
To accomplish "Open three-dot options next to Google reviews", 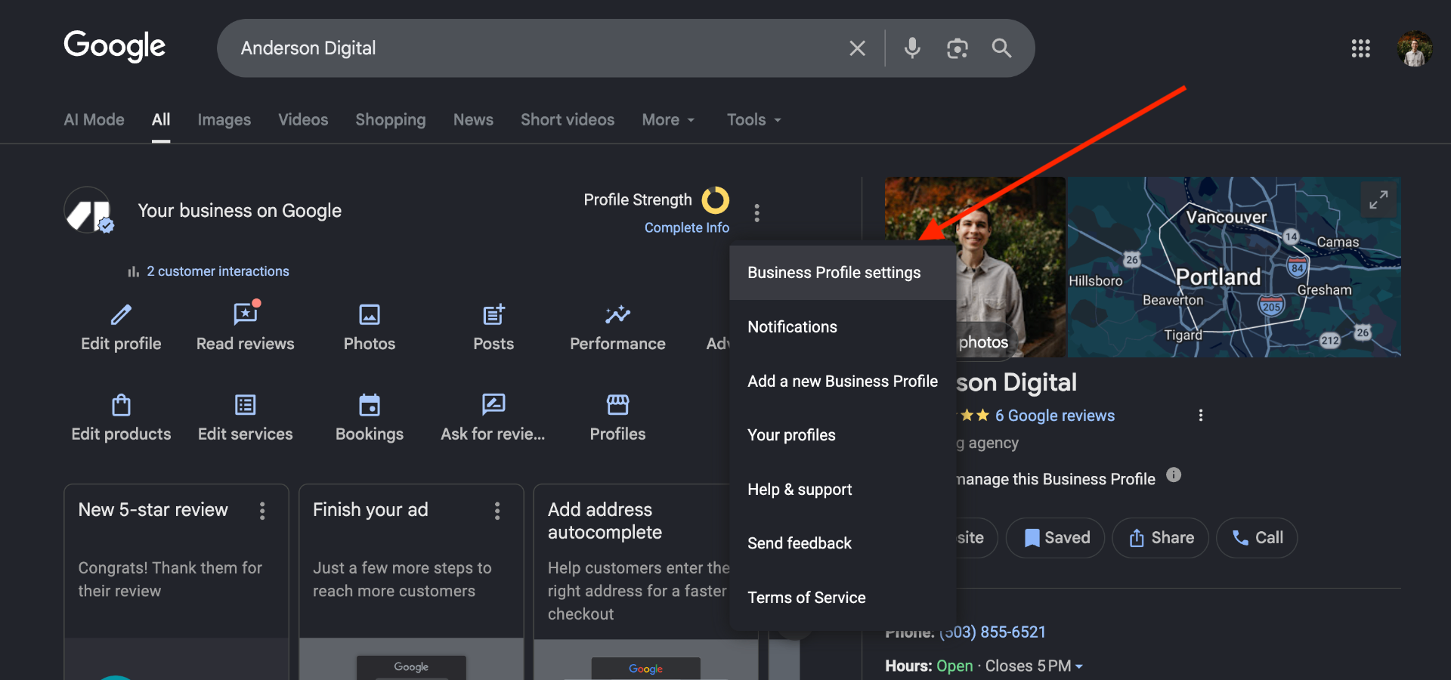I will tap(1201, 416).
